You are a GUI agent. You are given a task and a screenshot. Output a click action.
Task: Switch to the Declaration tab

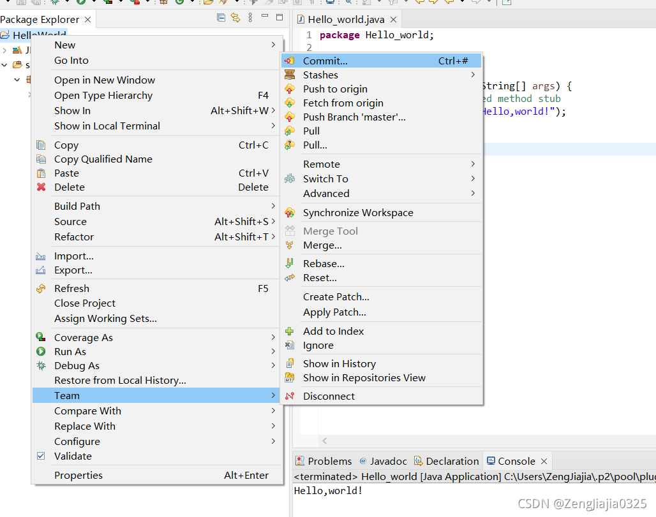click(447, 461)
